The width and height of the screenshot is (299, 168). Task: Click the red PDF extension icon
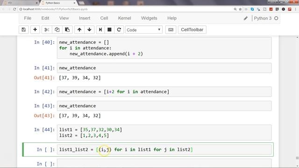coord(290,9)
